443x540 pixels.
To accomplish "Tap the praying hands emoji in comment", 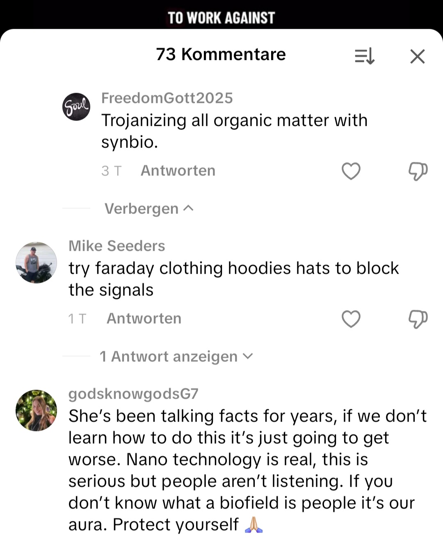I will click(253, 524).
